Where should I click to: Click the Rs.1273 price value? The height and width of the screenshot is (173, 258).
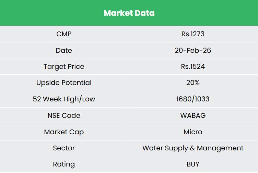[x=193, y=34]
